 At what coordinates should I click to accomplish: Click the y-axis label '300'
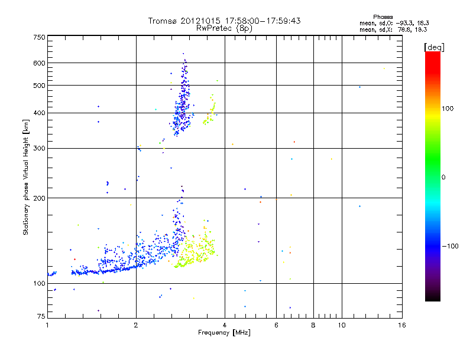40,149
